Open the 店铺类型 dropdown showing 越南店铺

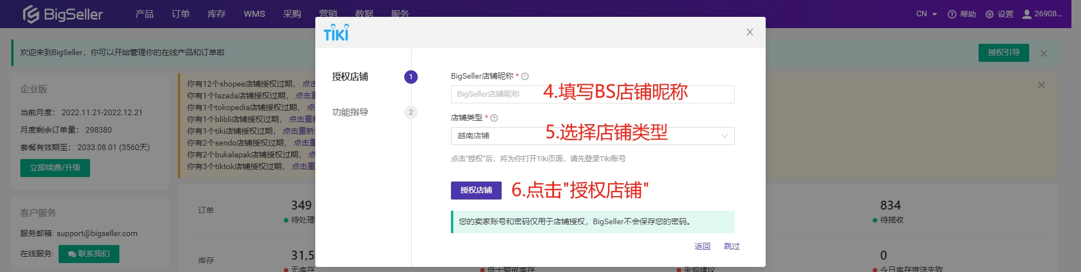point(593,136)
